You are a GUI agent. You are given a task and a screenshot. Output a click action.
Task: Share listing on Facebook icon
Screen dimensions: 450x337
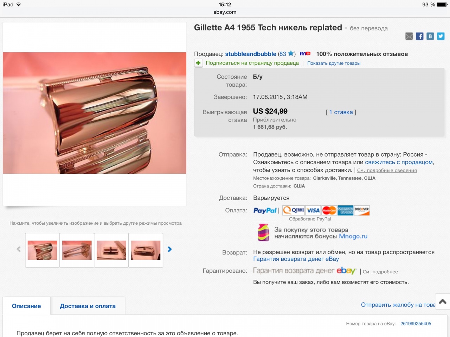(420, 36)
